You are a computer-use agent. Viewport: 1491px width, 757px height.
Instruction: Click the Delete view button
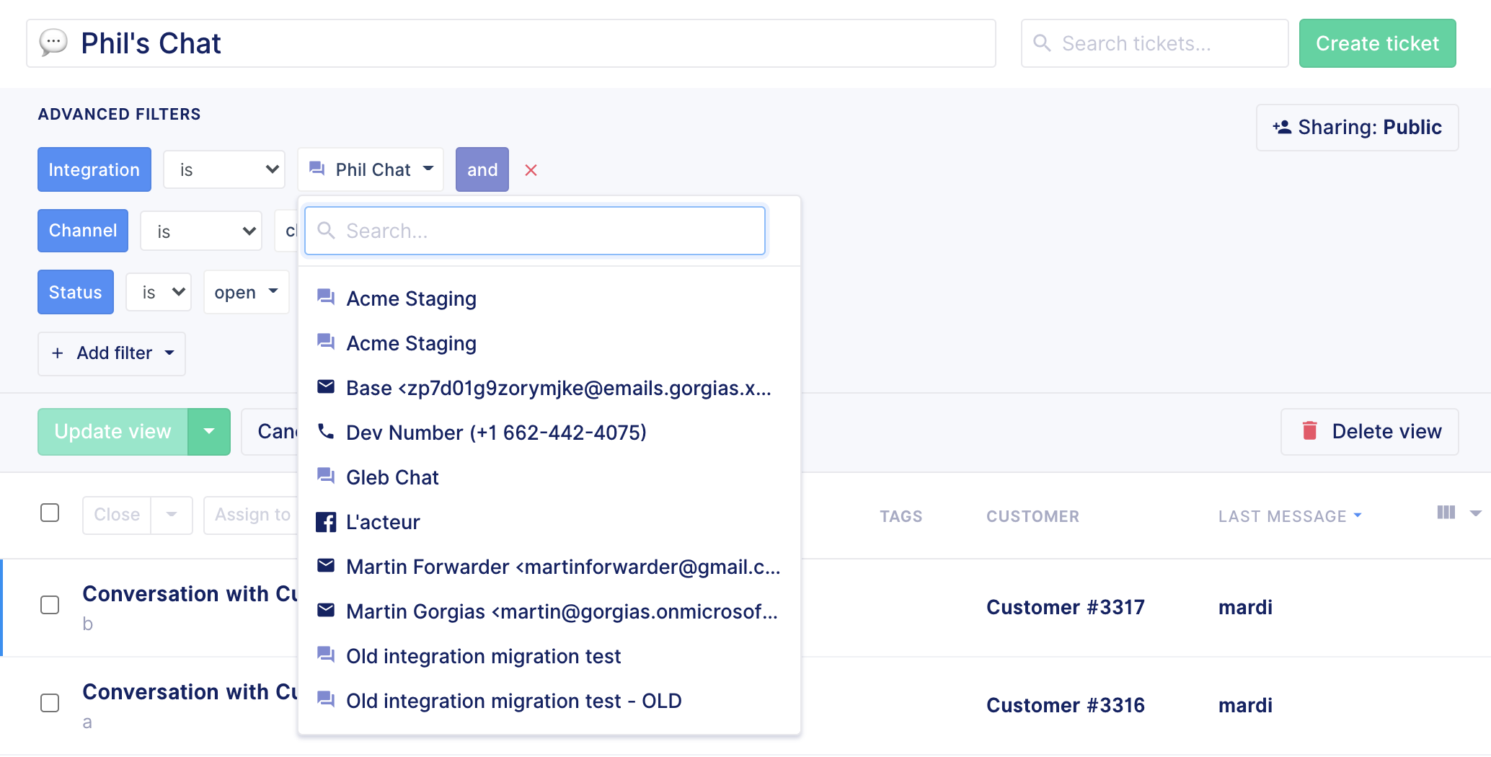(1369, 432)
